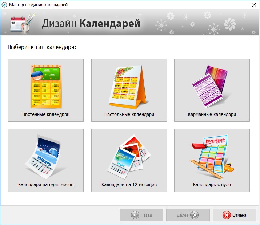Select the 'Календари на один месяц' label

46,184
